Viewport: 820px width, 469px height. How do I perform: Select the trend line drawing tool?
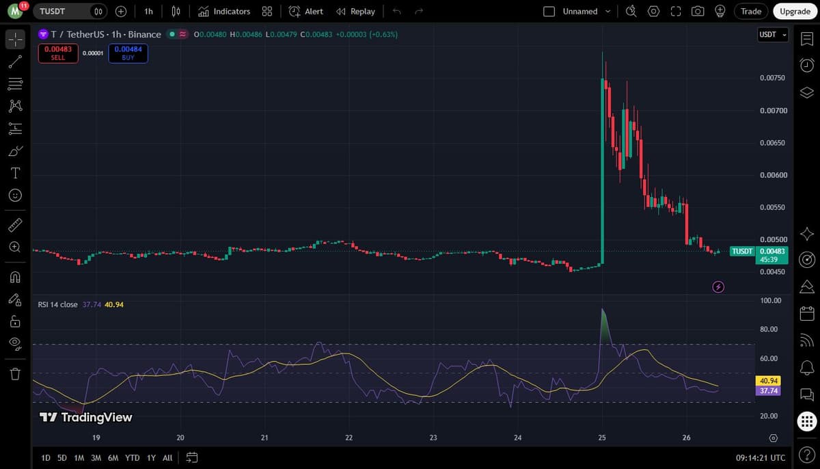[15, 62]
